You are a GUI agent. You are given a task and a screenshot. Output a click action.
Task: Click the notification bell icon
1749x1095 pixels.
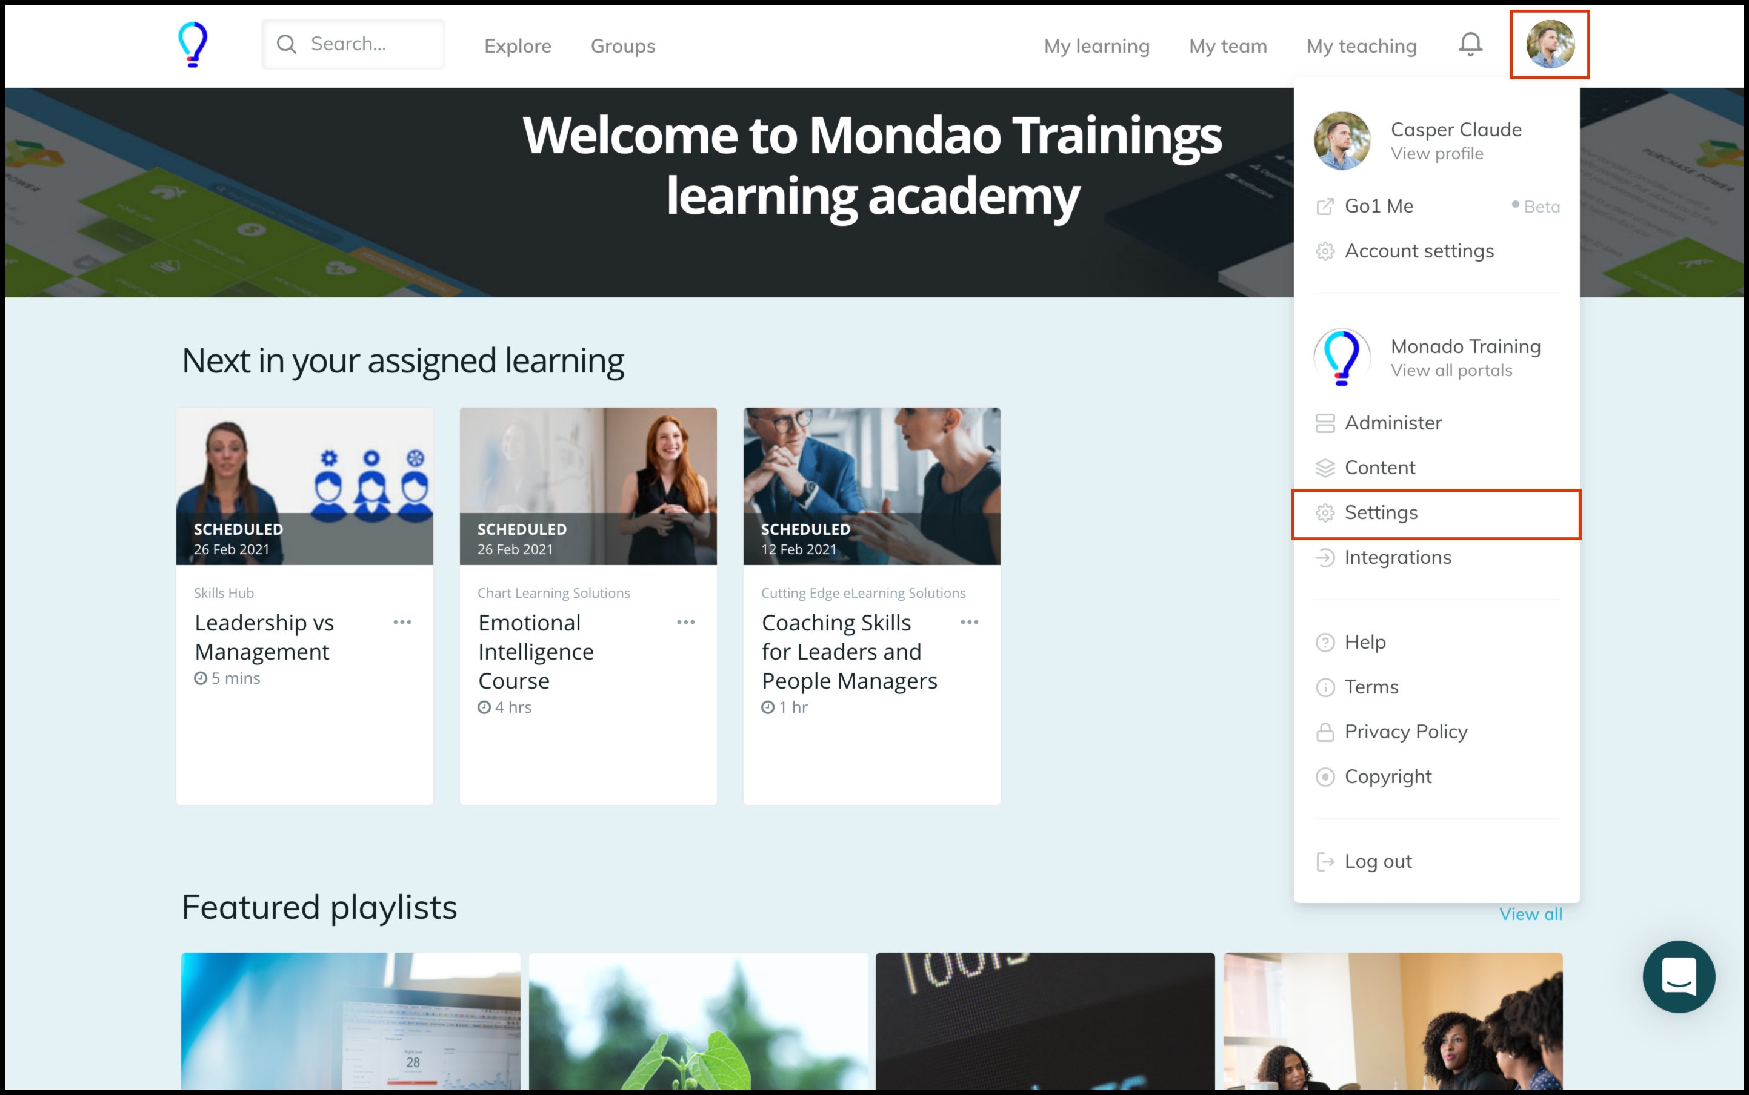click(x=1470, y=45)
